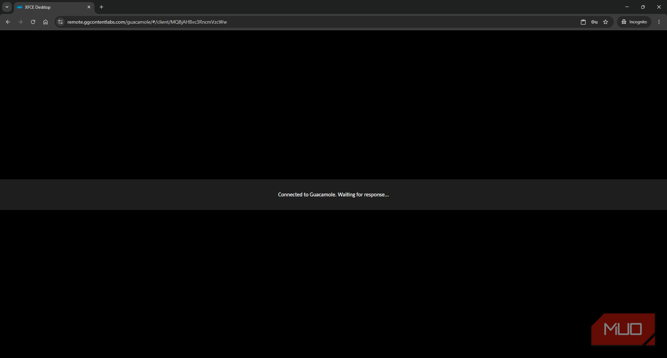The height and width of the screenshot is (358, 667).
Task: Open the Chrome three-dot menu
Action: click(659, 22)
